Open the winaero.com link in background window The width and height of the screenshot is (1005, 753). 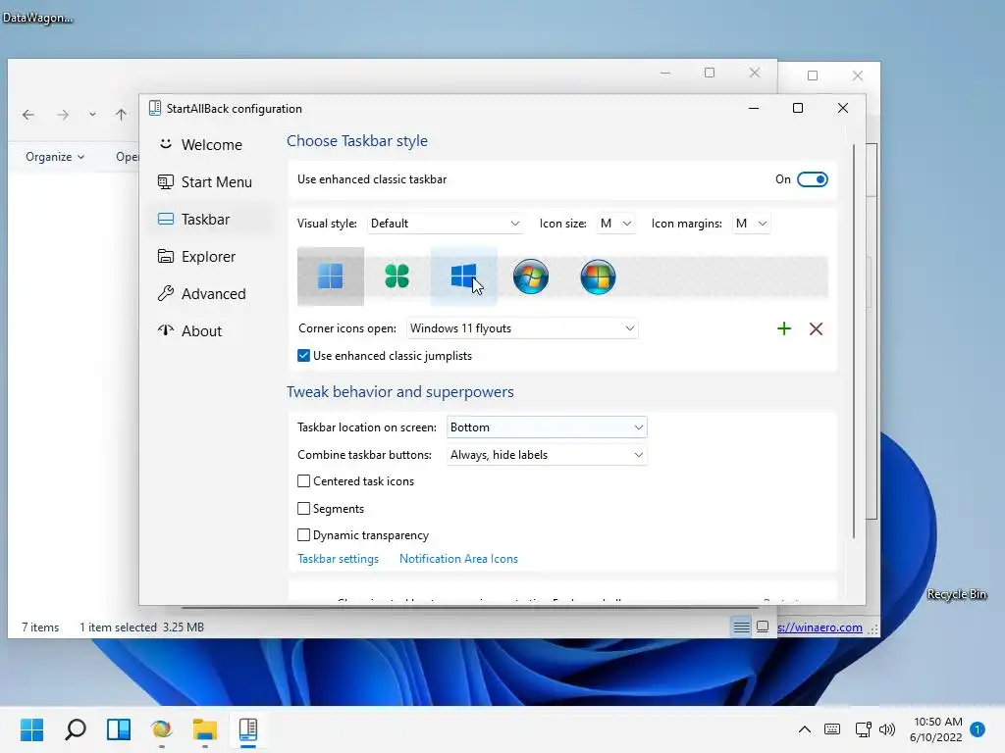click(820, 627)
